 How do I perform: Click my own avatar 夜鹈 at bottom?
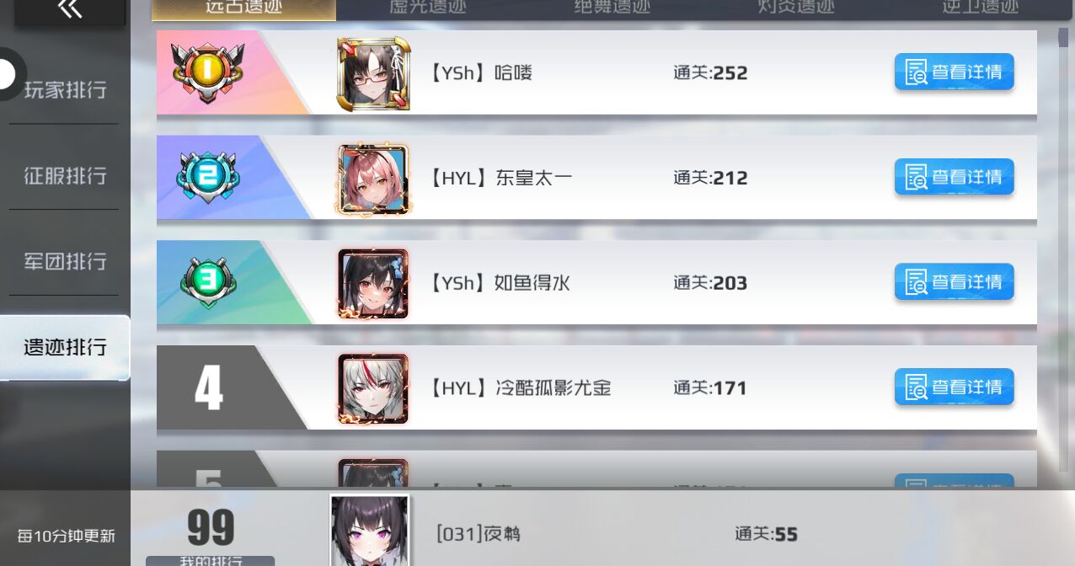pos(370,530)
